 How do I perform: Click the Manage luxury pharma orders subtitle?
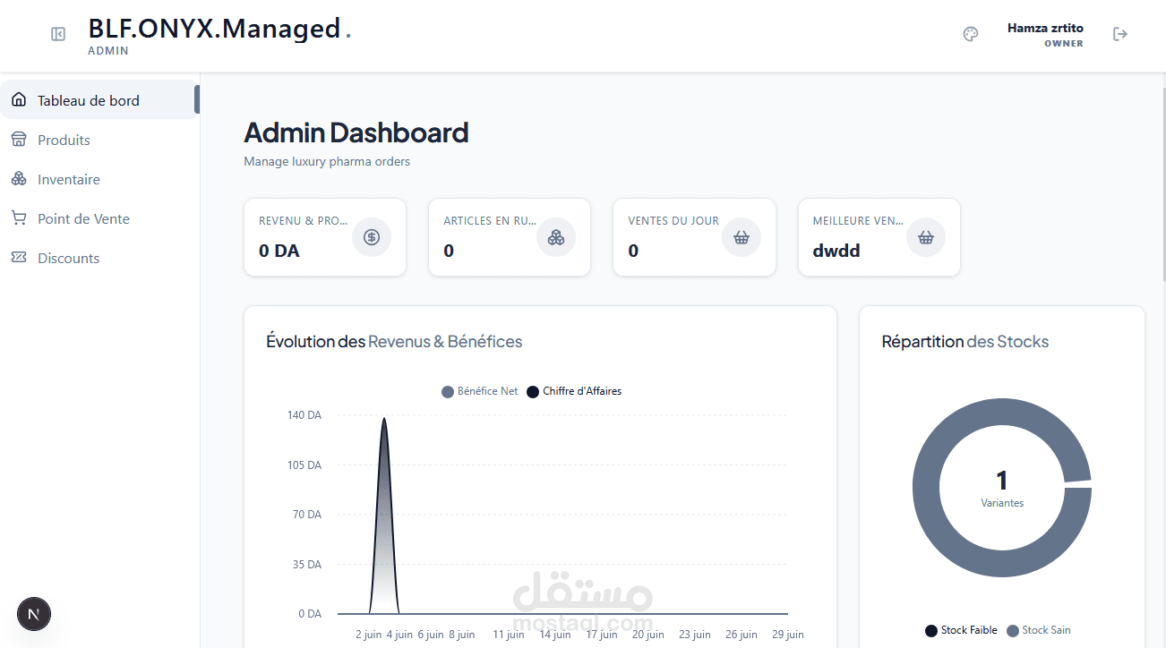coord(327,162)
